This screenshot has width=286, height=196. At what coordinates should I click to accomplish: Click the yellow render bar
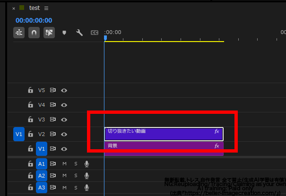tap(164, 42)
